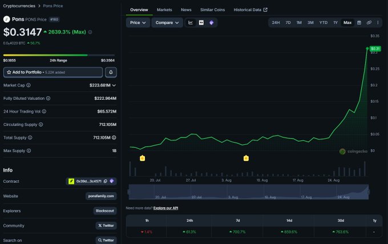Screen dimensions: 388x244
Task: Click the 61.3% value under 24h
Action: (x=189, y=232)
